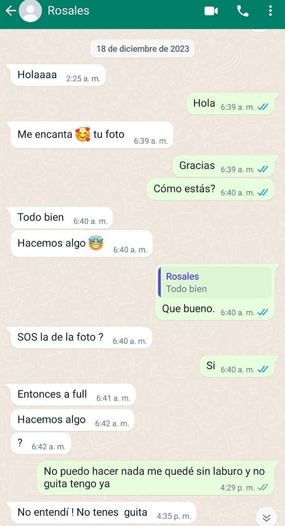This screenshot has width=285, height=526.
Task: Open Rosales profile picture avatar
Action: point(30,11)
